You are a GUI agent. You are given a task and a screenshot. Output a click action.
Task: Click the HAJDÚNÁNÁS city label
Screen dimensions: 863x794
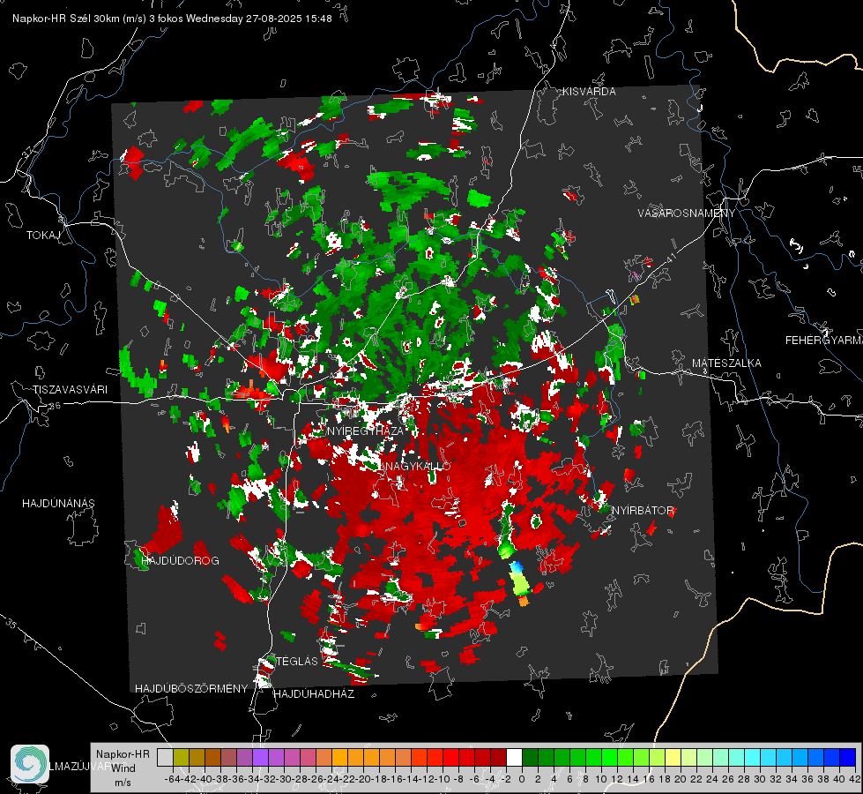(x=58, y=504)
